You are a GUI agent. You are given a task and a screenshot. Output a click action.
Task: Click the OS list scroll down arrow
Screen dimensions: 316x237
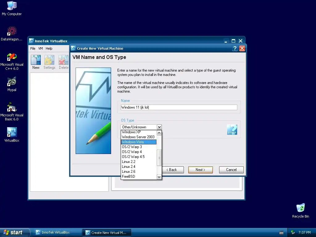pos(159,177)
